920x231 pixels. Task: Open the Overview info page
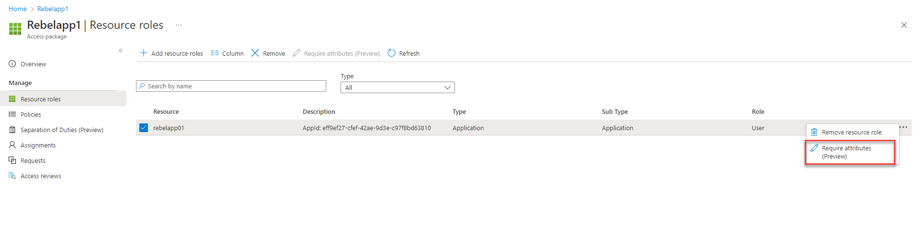33,64
